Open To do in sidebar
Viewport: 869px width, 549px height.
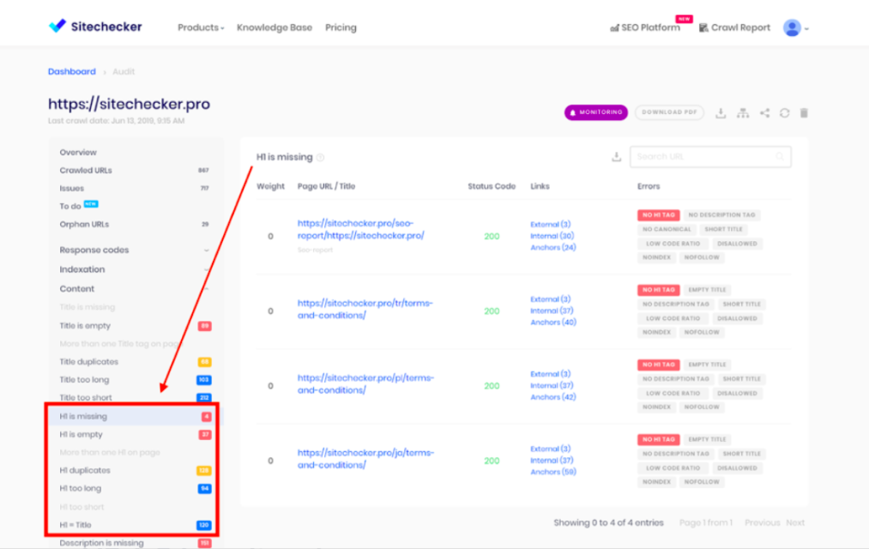click(x=70, y=206)
